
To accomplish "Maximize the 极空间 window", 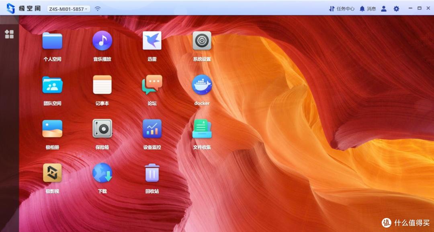I will click(x=419, y=8).
